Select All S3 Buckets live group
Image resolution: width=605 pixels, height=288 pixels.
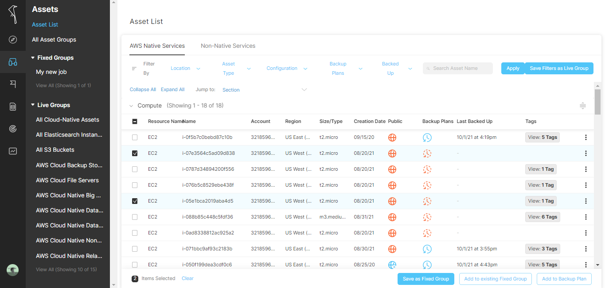[x=55, y=150]
